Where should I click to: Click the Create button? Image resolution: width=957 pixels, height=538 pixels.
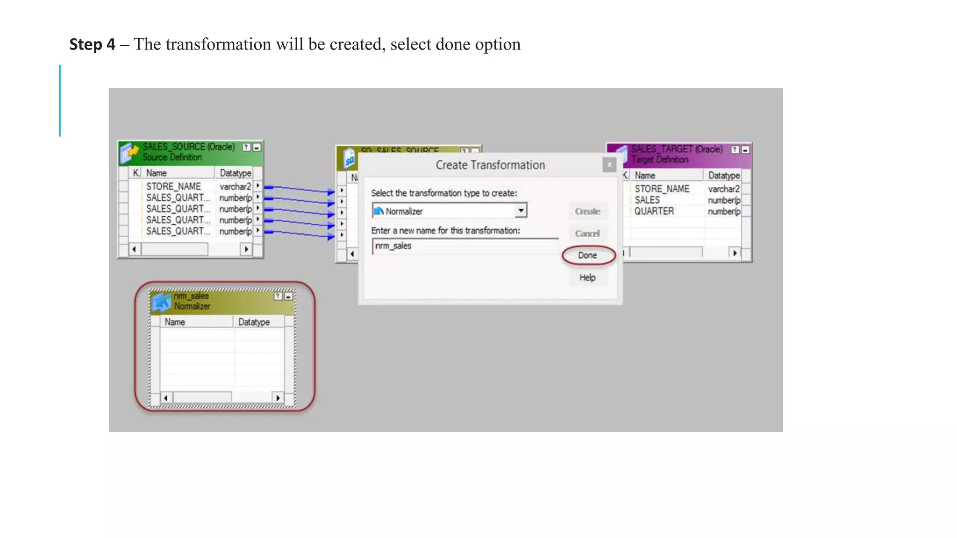pos(587,211)
